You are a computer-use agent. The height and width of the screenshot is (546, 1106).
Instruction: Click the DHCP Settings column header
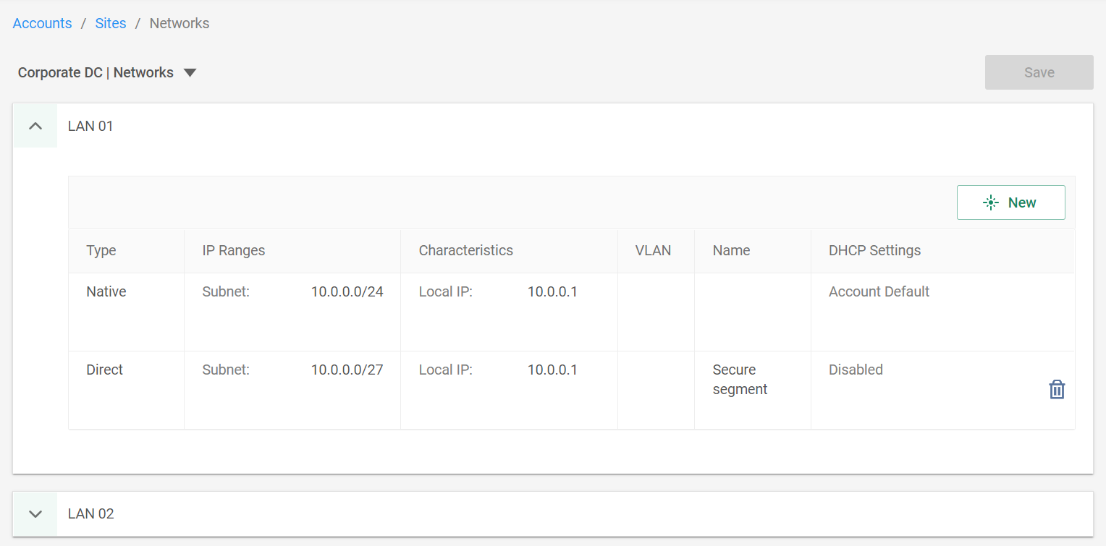pyautogui.click(x=874, y=250)
